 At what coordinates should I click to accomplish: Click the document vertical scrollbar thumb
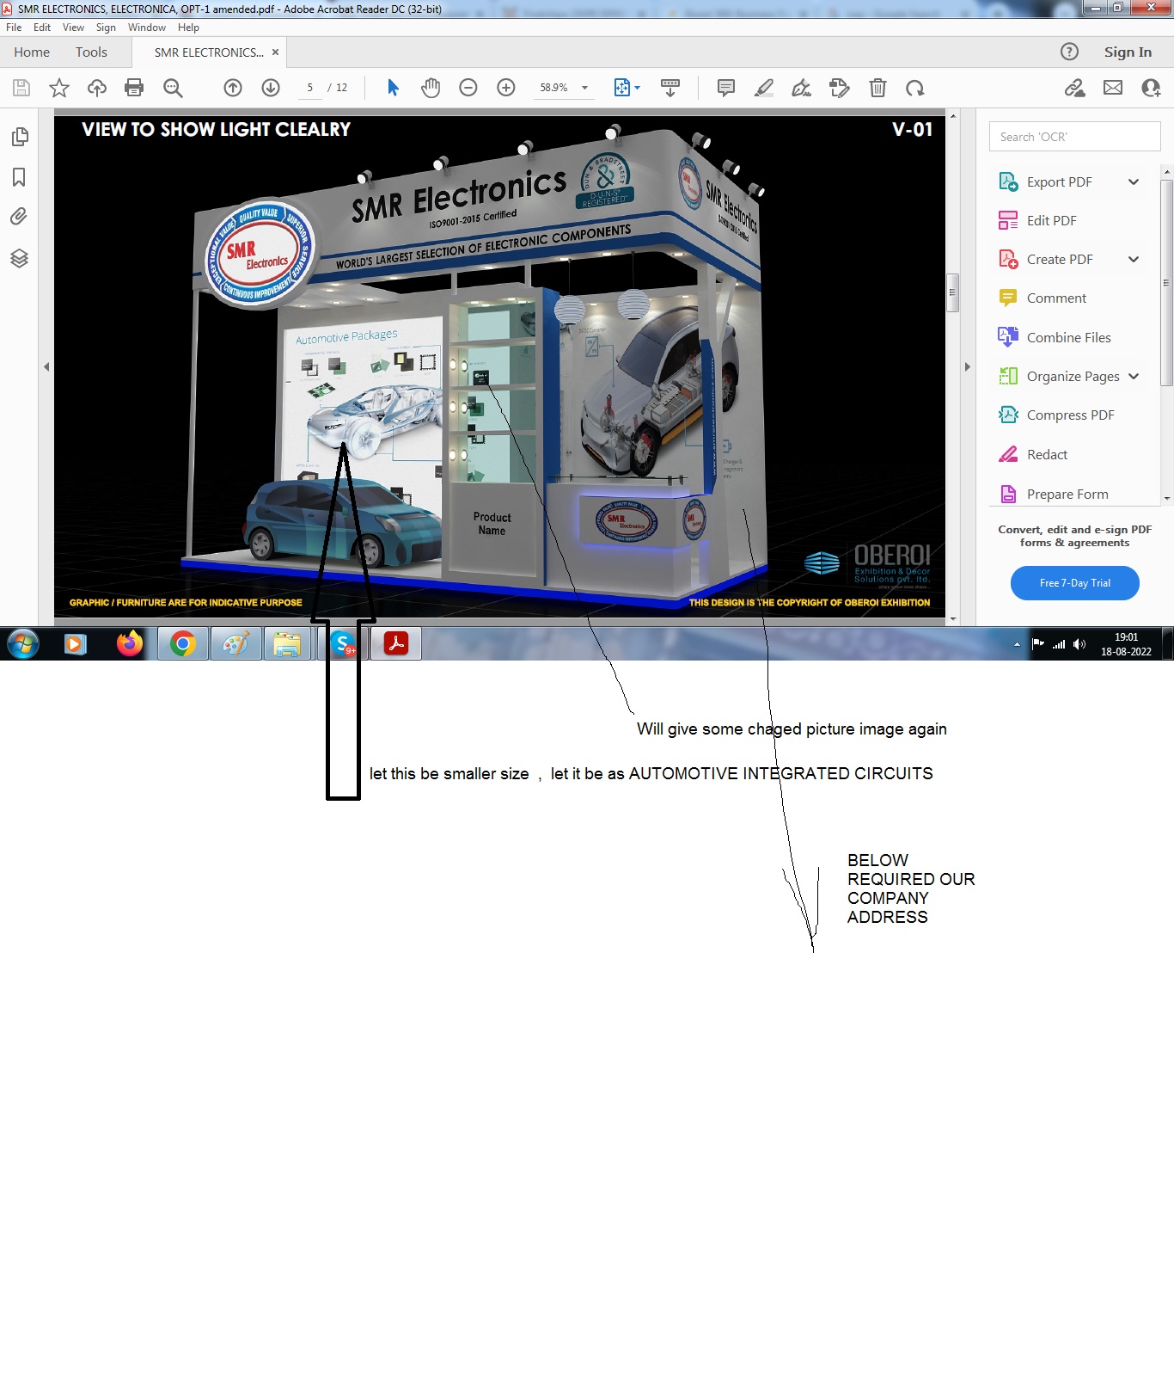(x=952, y=292)
